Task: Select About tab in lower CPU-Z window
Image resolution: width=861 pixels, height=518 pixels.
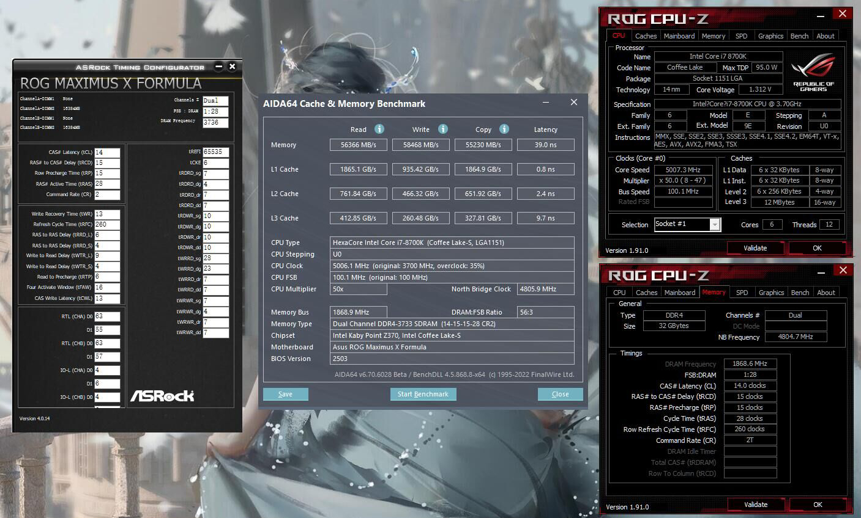Action: pyautogui.click(x=826, y=293)
